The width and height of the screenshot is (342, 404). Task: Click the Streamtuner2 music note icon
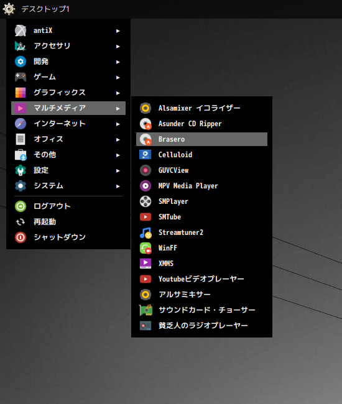point(146,232)
